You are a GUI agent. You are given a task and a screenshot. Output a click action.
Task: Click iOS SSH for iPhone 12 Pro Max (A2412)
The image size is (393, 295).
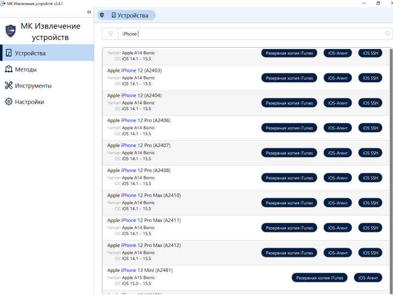(x=370, y=253)
